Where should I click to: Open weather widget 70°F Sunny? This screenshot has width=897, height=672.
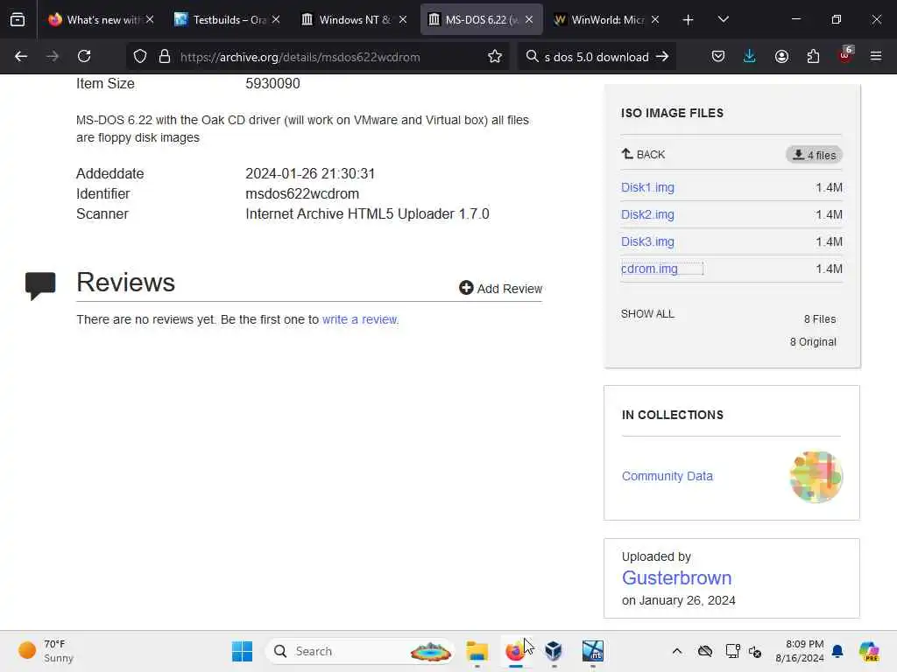pos(46,651)
